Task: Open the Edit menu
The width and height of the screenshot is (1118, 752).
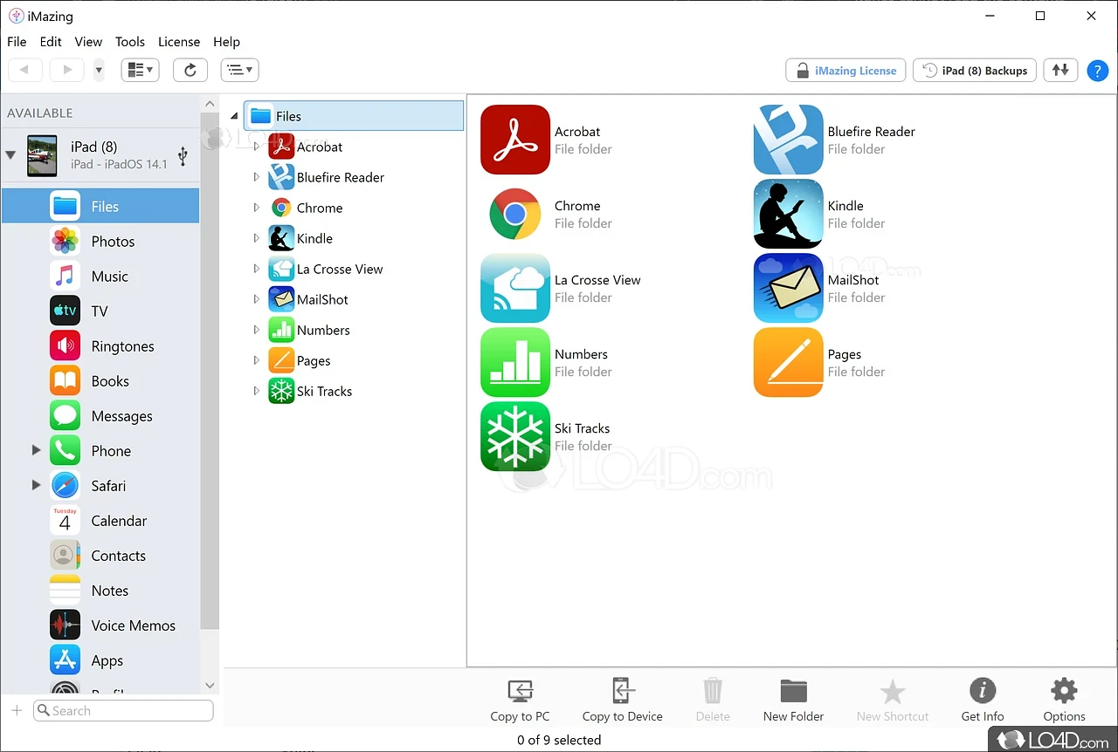Action: tap(51, 42)
